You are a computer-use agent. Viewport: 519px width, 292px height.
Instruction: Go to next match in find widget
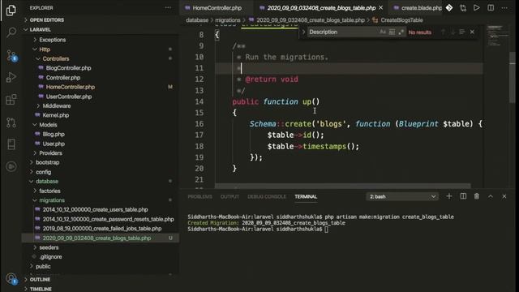[453, 32]
